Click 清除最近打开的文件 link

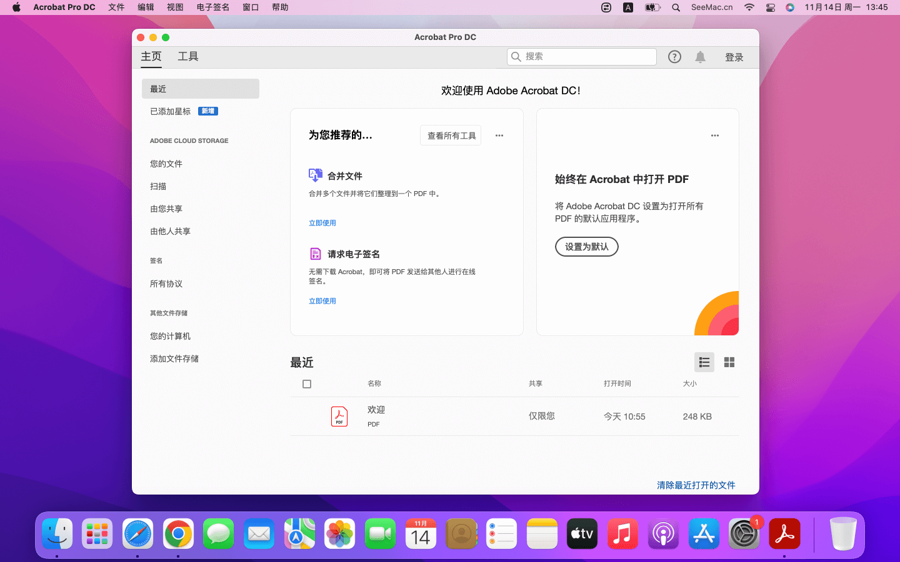pyautogui.click(x=696, y=485)
